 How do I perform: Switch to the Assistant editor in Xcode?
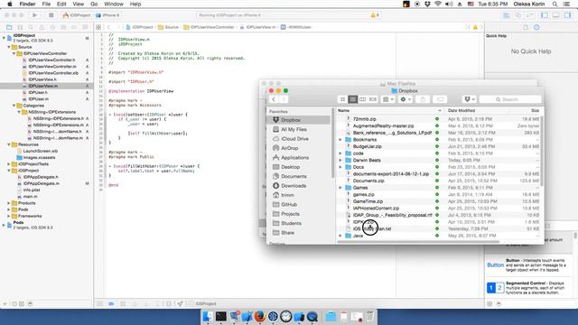[x=517, y=15]
